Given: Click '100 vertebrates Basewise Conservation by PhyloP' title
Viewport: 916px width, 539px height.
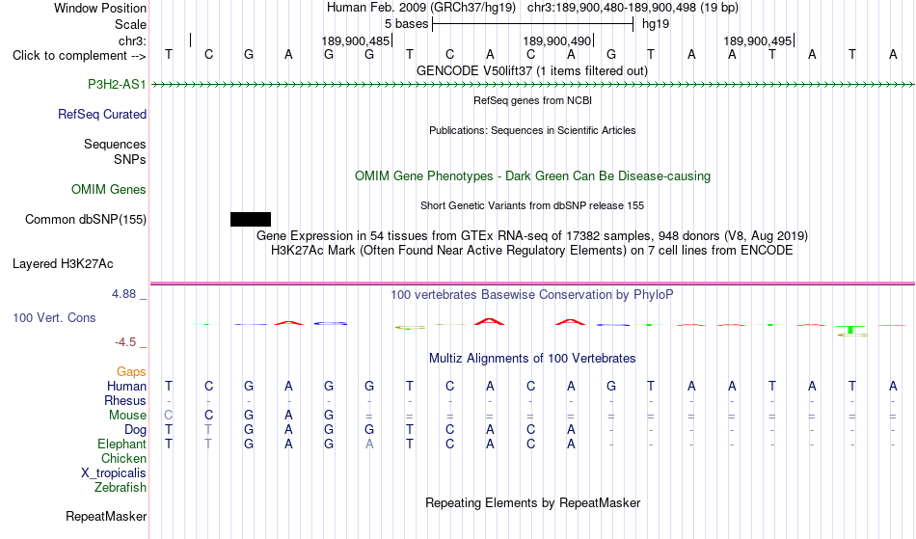Looking at the screenshot, I should 532,295.
